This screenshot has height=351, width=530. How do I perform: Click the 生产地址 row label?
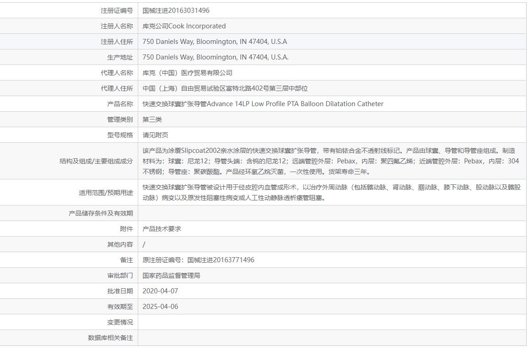120,57
